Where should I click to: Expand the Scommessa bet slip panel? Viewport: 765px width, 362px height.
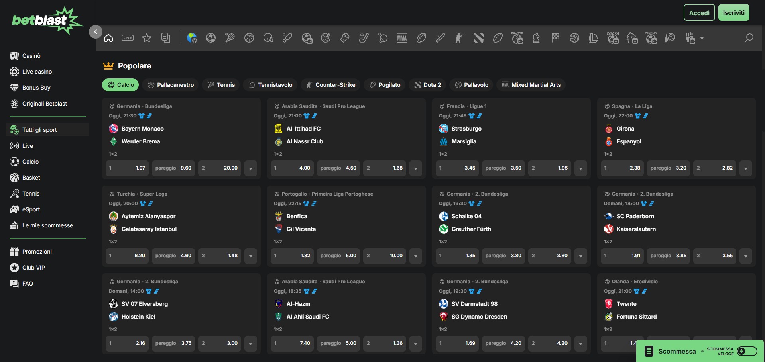tap(677, 351)
